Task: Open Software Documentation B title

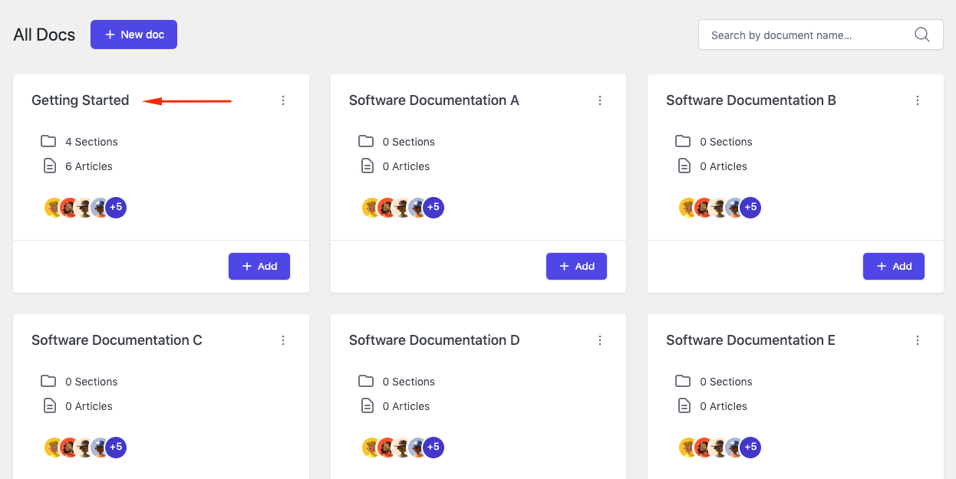Action: coord(751,100)
